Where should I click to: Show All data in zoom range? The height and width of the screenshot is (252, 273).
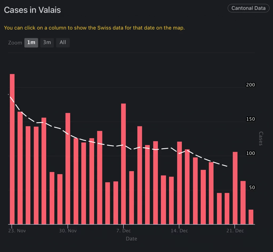(x=63, y=42)
